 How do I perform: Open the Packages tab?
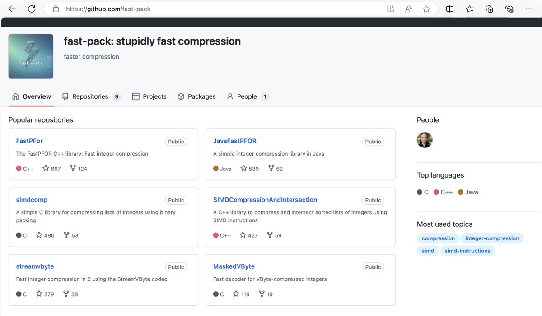[x=201, y=96]
